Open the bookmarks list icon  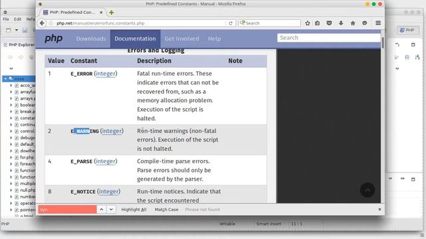click(318, 23)
